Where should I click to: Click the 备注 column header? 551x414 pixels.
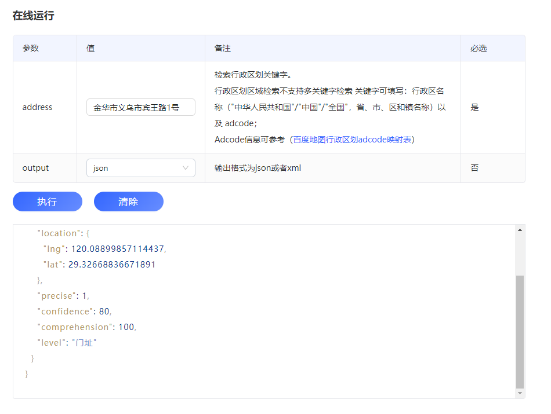pyautogui.click(x=222, y=48)
